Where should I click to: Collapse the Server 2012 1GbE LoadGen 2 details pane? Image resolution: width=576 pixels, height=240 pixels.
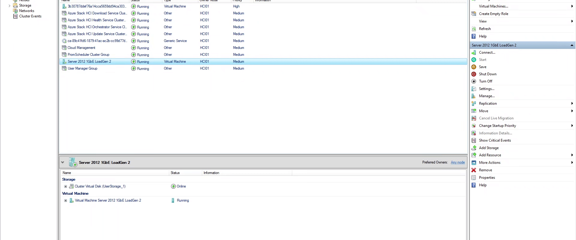pos(62,162)
